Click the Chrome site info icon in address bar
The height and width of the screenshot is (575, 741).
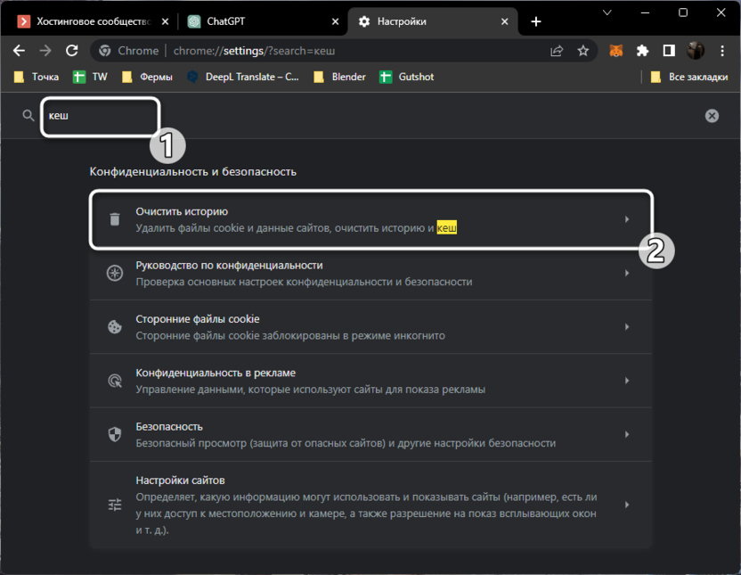pyautogui.click(x=105, y=51)
